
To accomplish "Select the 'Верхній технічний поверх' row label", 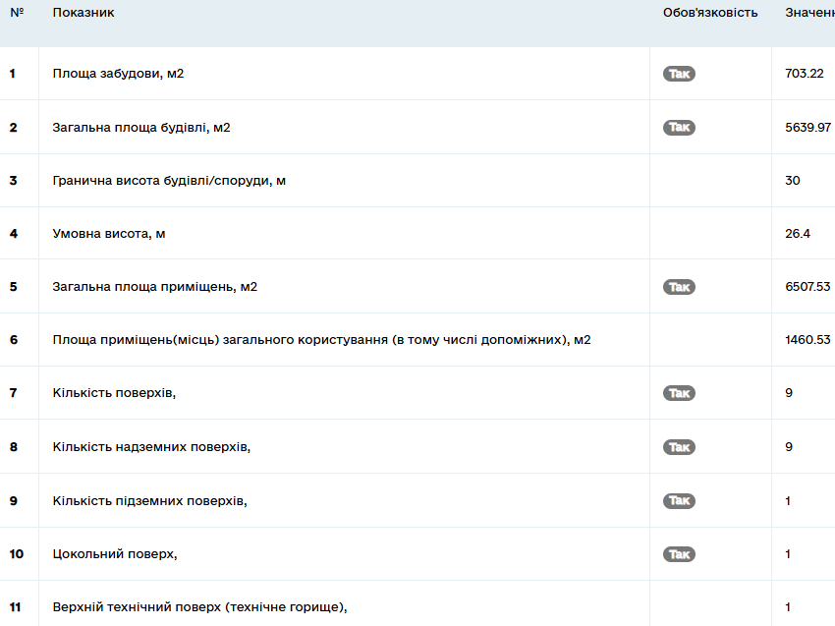I will click(199, 607).
